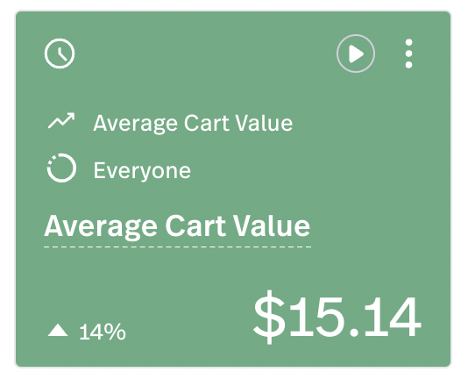Image resolution: width=468 pixels, height=379 pixels.
Task: Click the word Everyone beside the segment icon
Action: 142,171
